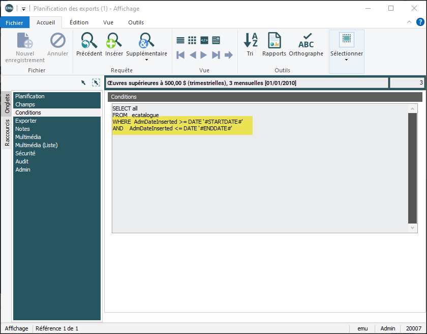Run the Orthographe spell check
Image resolution: width=427 pixels, height=334 pixels.
pos(306,41)
